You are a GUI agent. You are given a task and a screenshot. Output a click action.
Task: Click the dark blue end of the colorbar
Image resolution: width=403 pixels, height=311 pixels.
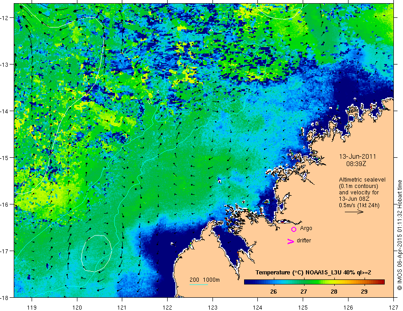click(x=248, y=282)
